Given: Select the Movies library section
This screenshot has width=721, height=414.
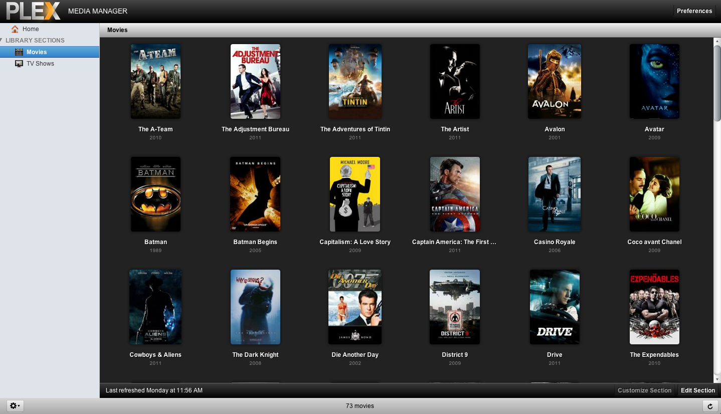Looking at the screenshot, I should pos(50,52).
